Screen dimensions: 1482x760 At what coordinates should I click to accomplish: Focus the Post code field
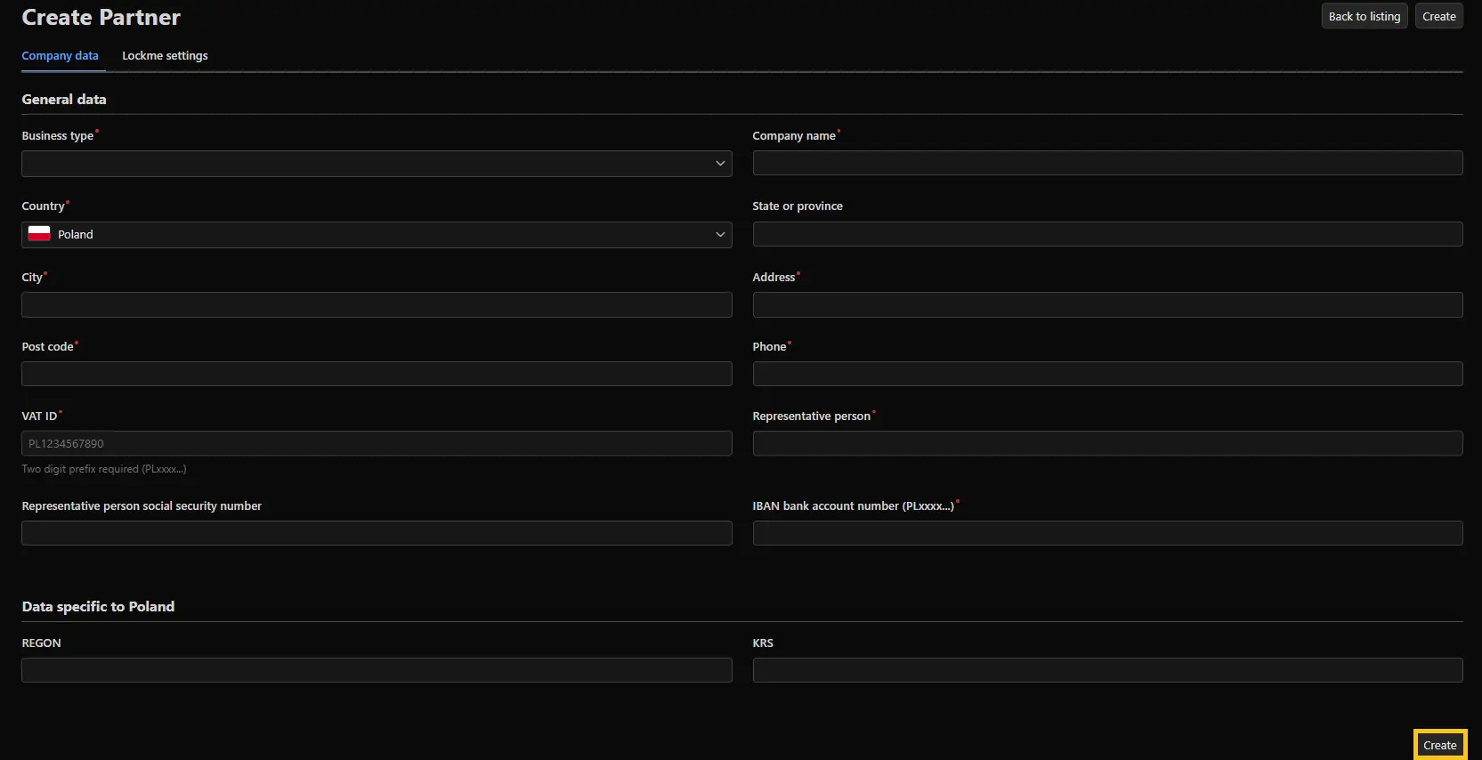coord(377,374)
